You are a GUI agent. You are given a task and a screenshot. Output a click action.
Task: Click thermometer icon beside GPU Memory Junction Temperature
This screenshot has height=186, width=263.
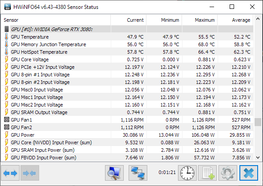(x=6, y=44)
